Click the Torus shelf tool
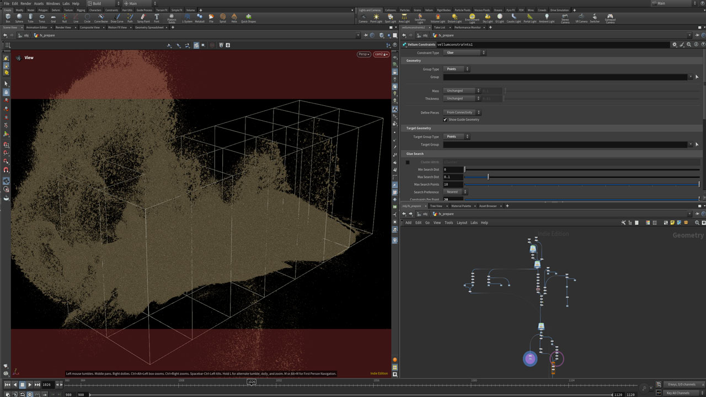 [x=42, y=18]
